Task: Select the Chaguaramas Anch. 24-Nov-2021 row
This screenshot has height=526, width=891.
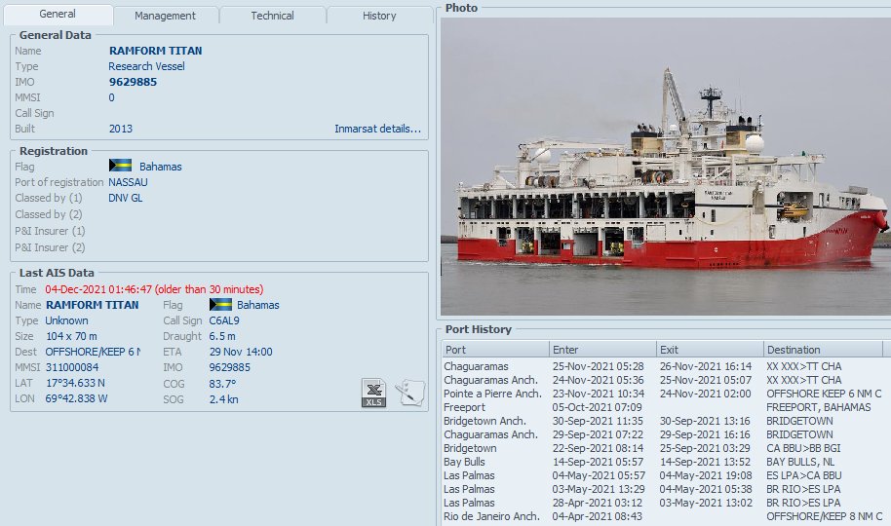Action: pos(664,380)
